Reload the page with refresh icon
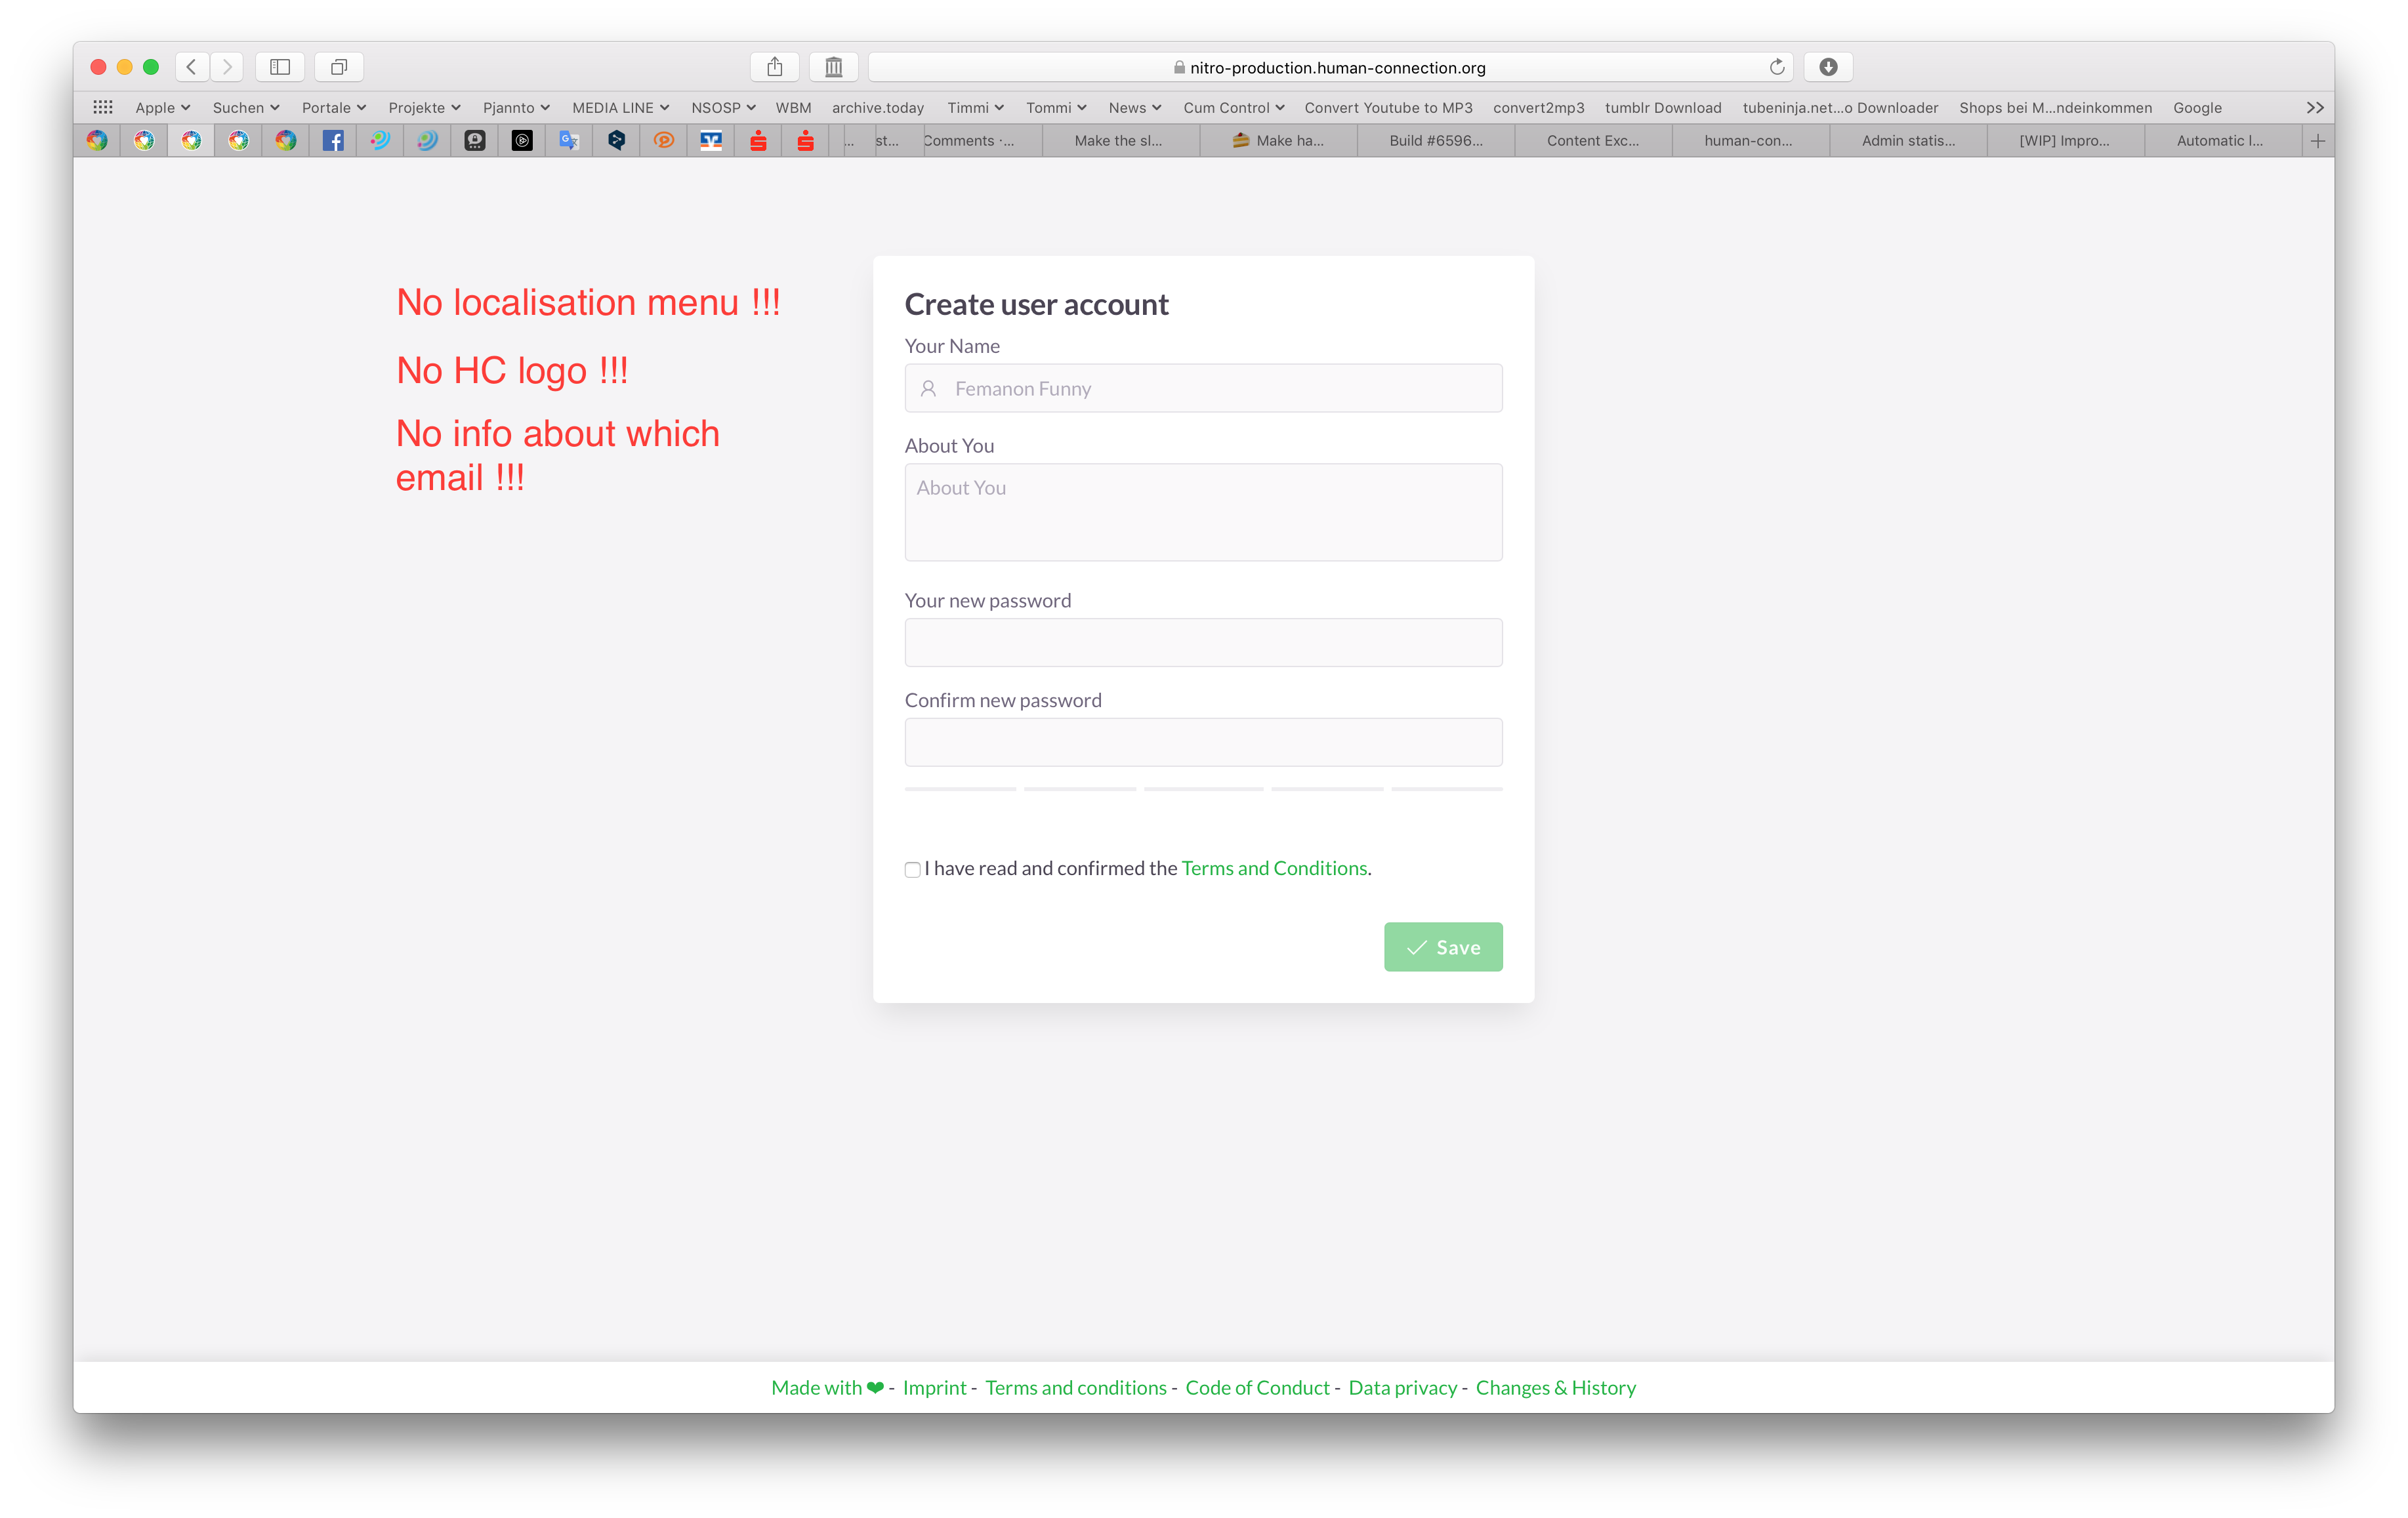This screenshot has width=2408, height=1518. point(1776,67)
